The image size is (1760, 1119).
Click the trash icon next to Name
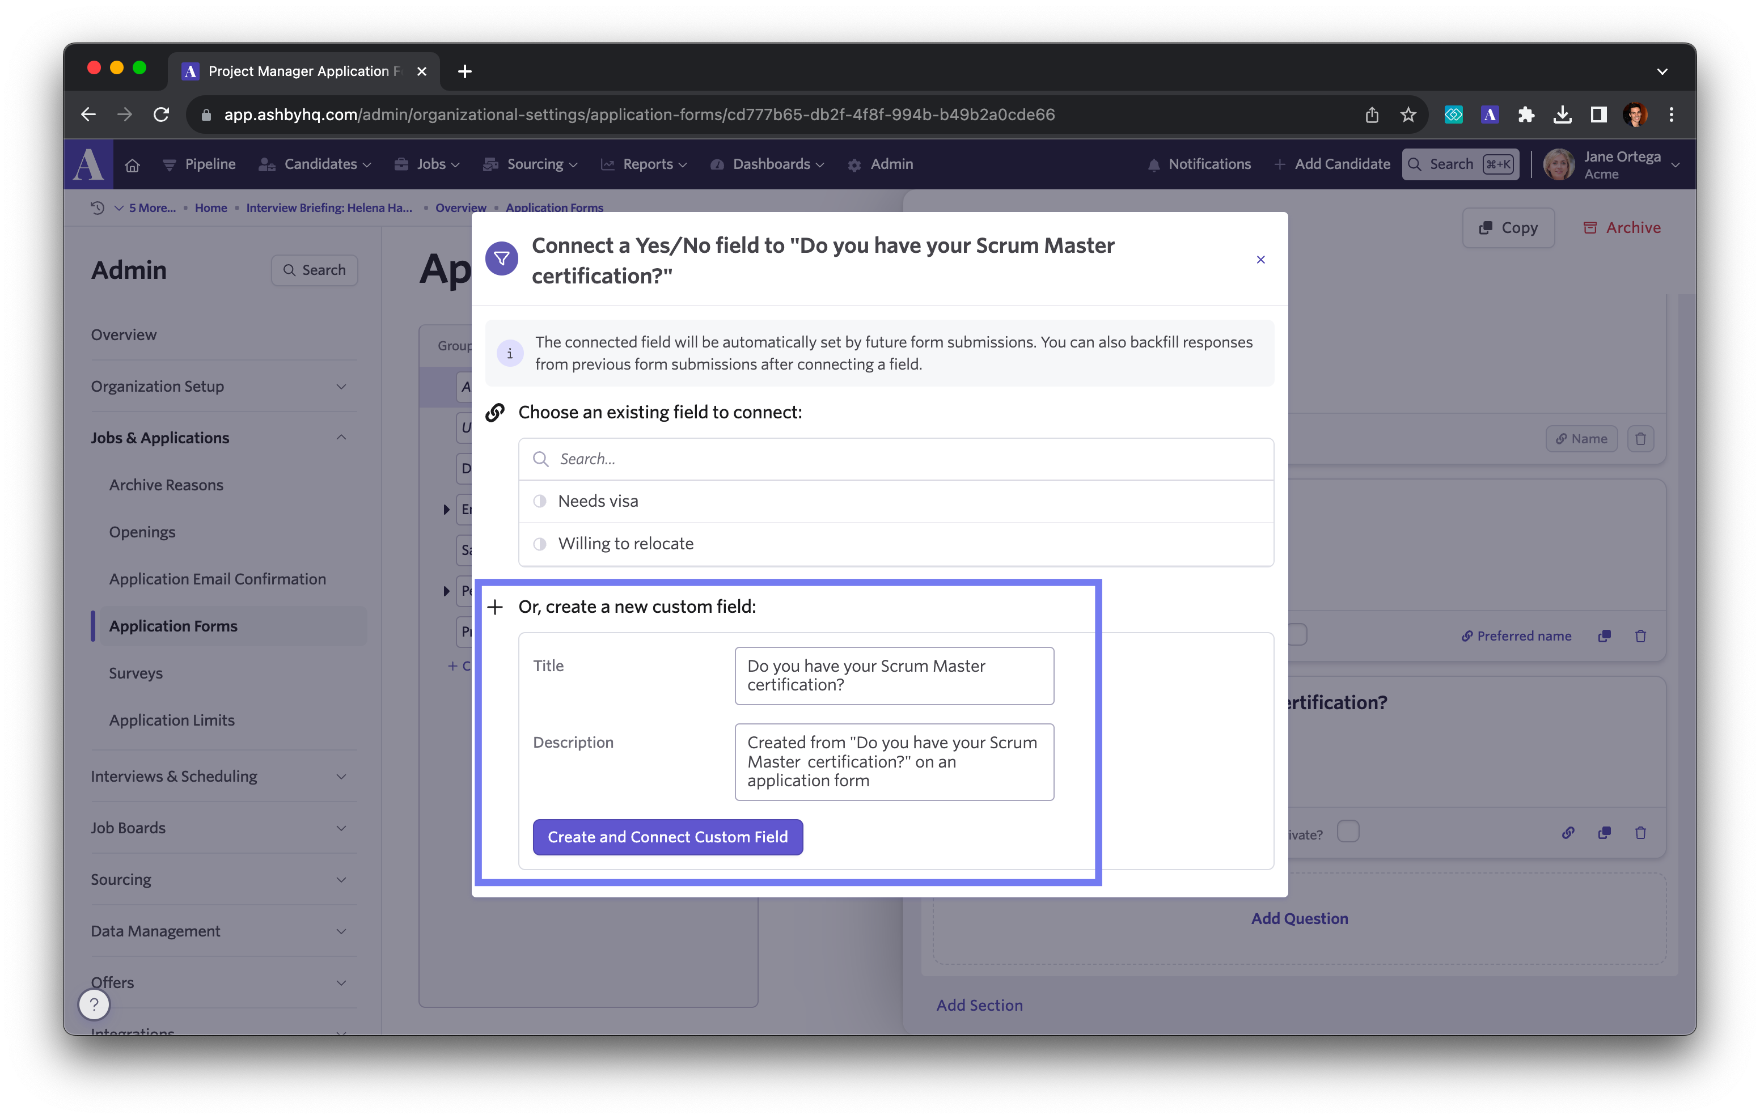(x=1640, y=439)
